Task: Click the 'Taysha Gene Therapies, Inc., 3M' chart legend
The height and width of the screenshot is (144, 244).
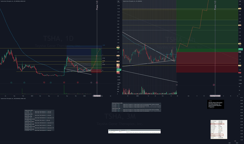Action: 13,98
